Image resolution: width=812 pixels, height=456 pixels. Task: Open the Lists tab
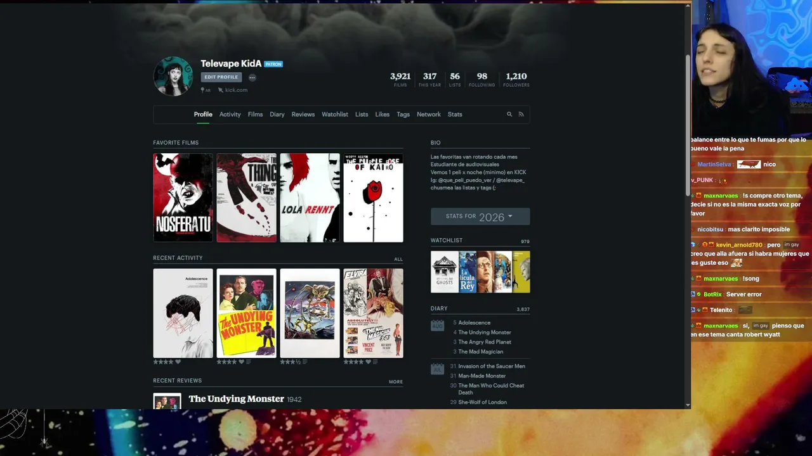tap(362, 115)
